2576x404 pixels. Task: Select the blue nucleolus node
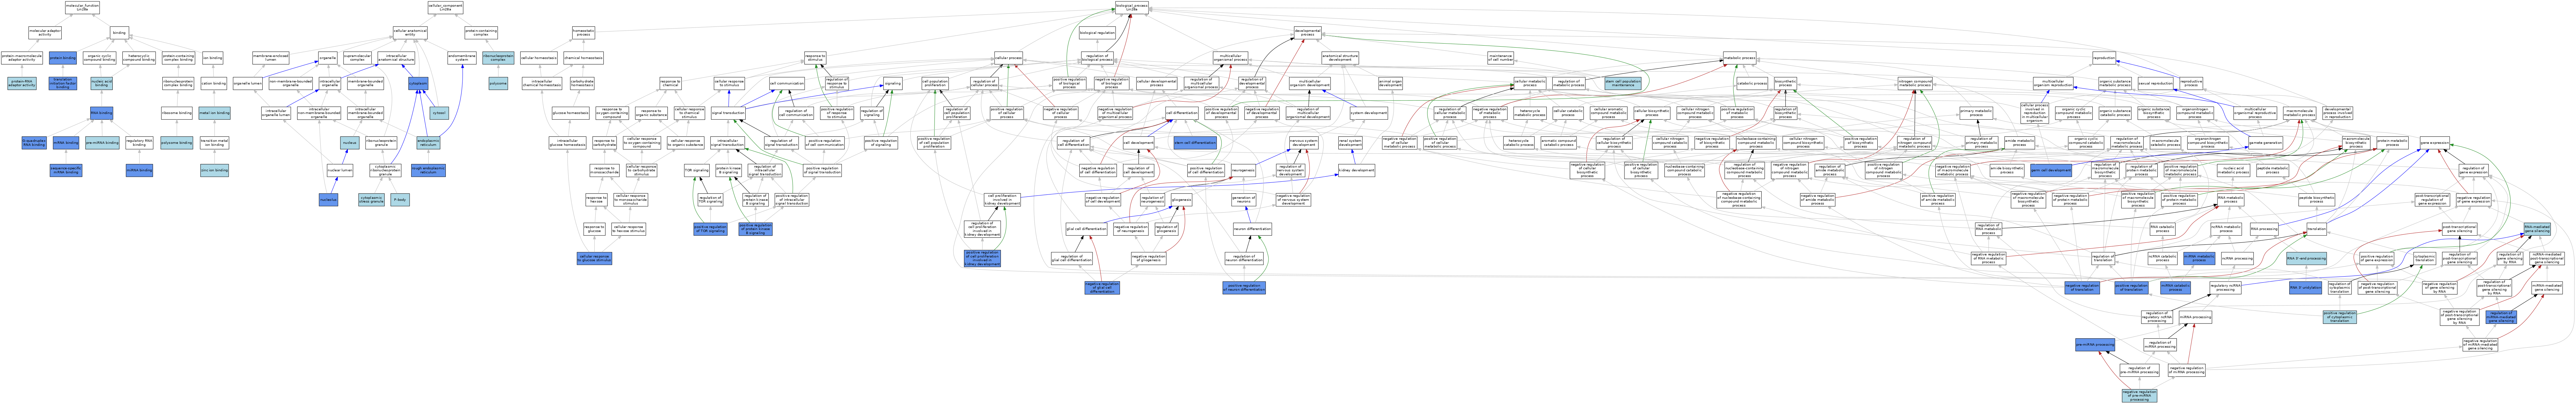tap(328, 200)
